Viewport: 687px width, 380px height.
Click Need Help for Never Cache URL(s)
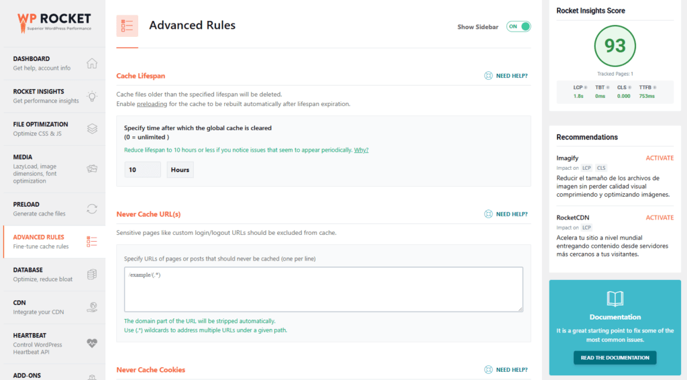coord(511,214)
